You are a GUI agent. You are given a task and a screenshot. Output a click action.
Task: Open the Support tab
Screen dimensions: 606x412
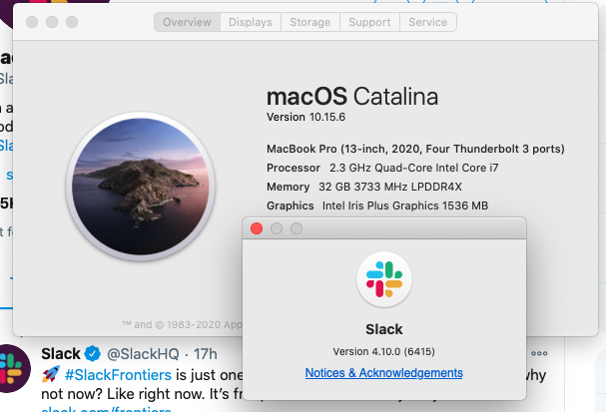(369, 22)
